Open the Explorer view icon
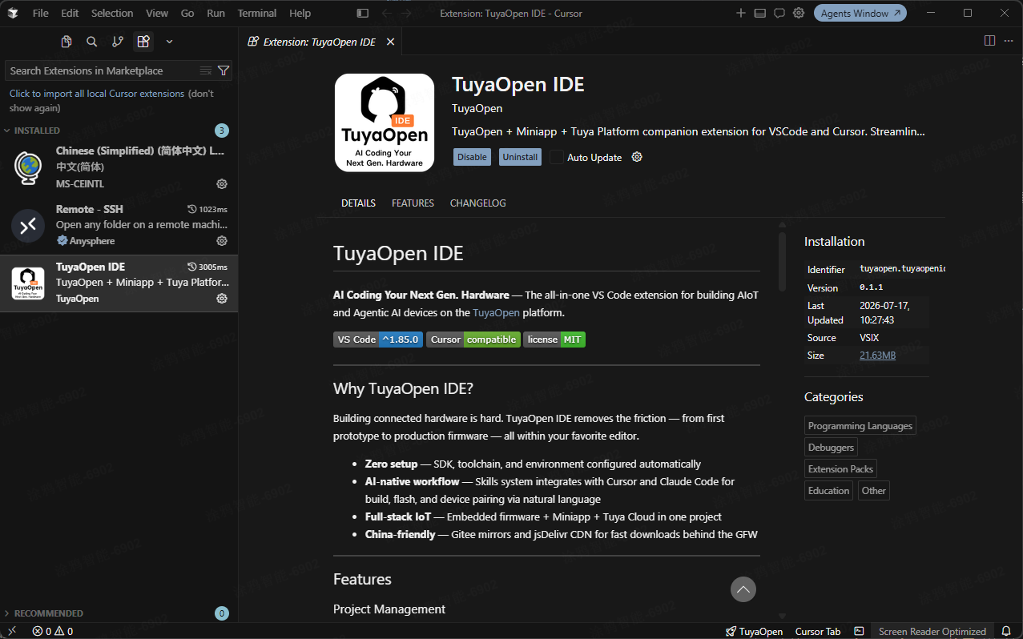 point(66,42)
